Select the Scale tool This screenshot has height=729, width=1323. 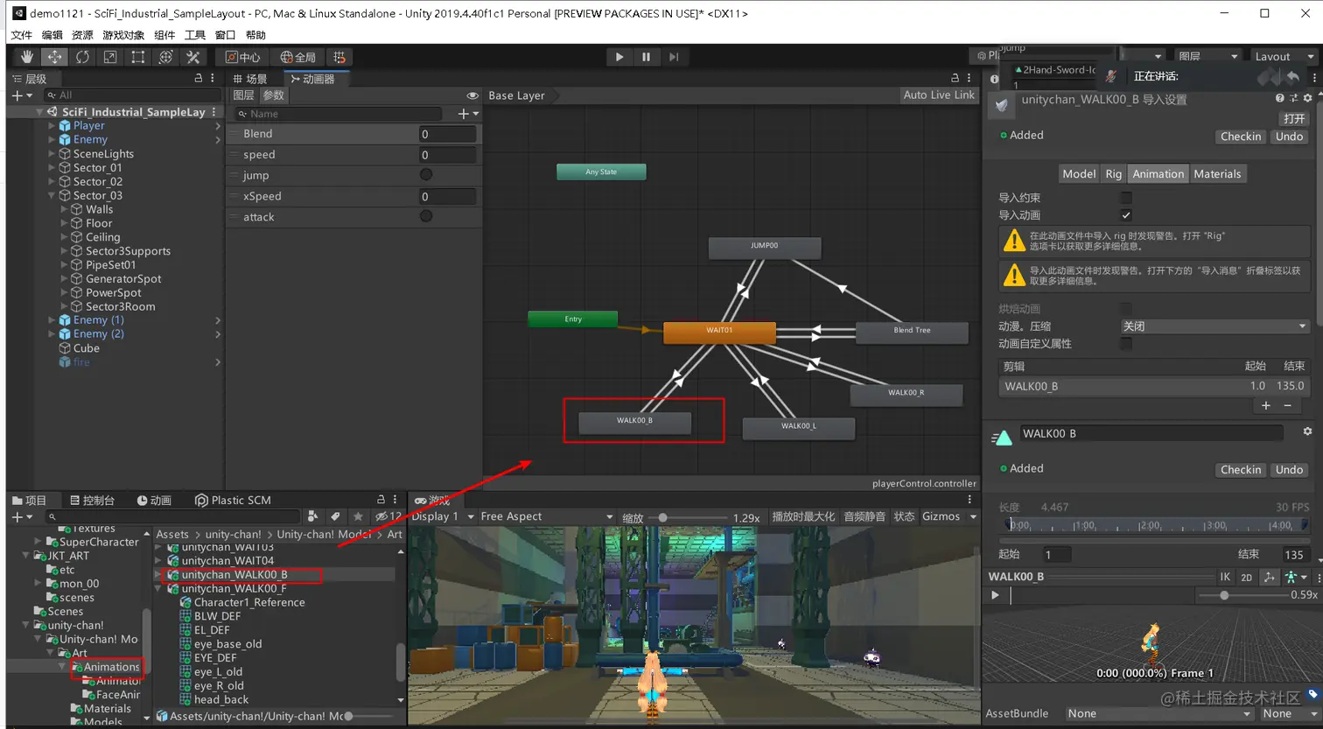[110, 57]
